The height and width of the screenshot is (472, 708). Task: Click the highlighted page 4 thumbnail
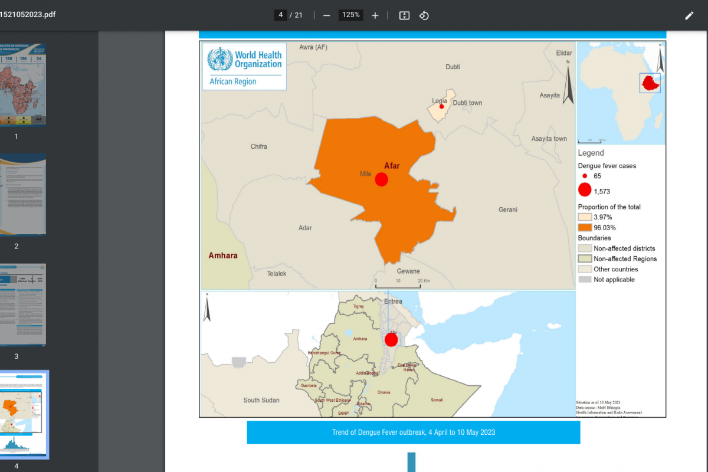tap(24, 414)
